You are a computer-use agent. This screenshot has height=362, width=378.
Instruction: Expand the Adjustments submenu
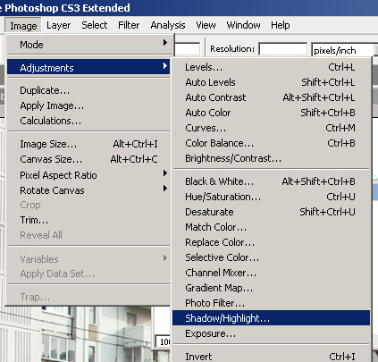click(88, 68)
